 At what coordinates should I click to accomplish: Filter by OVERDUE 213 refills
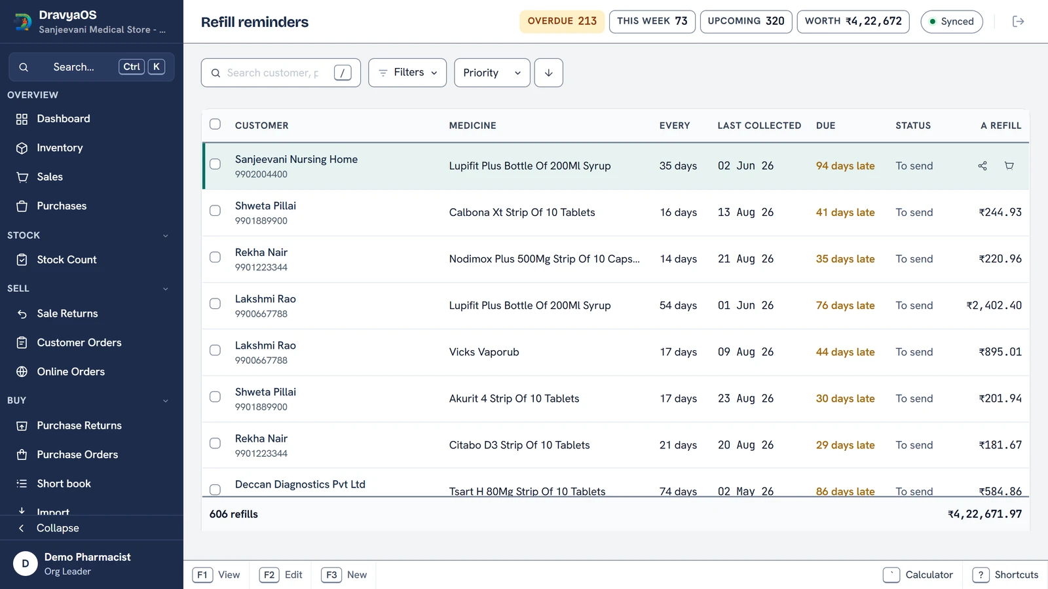tap(562, 22)
